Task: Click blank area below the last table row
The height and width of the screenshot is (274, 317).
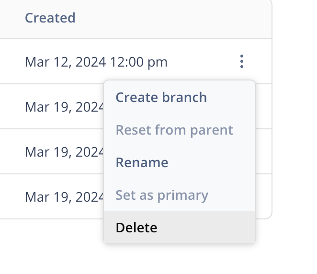Action: pos(48,244)
